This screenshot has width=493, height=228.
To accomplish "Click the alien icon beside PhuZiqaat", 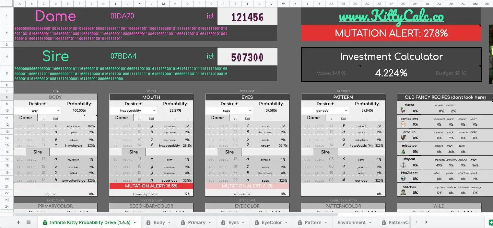I will (x=403, y=178).
